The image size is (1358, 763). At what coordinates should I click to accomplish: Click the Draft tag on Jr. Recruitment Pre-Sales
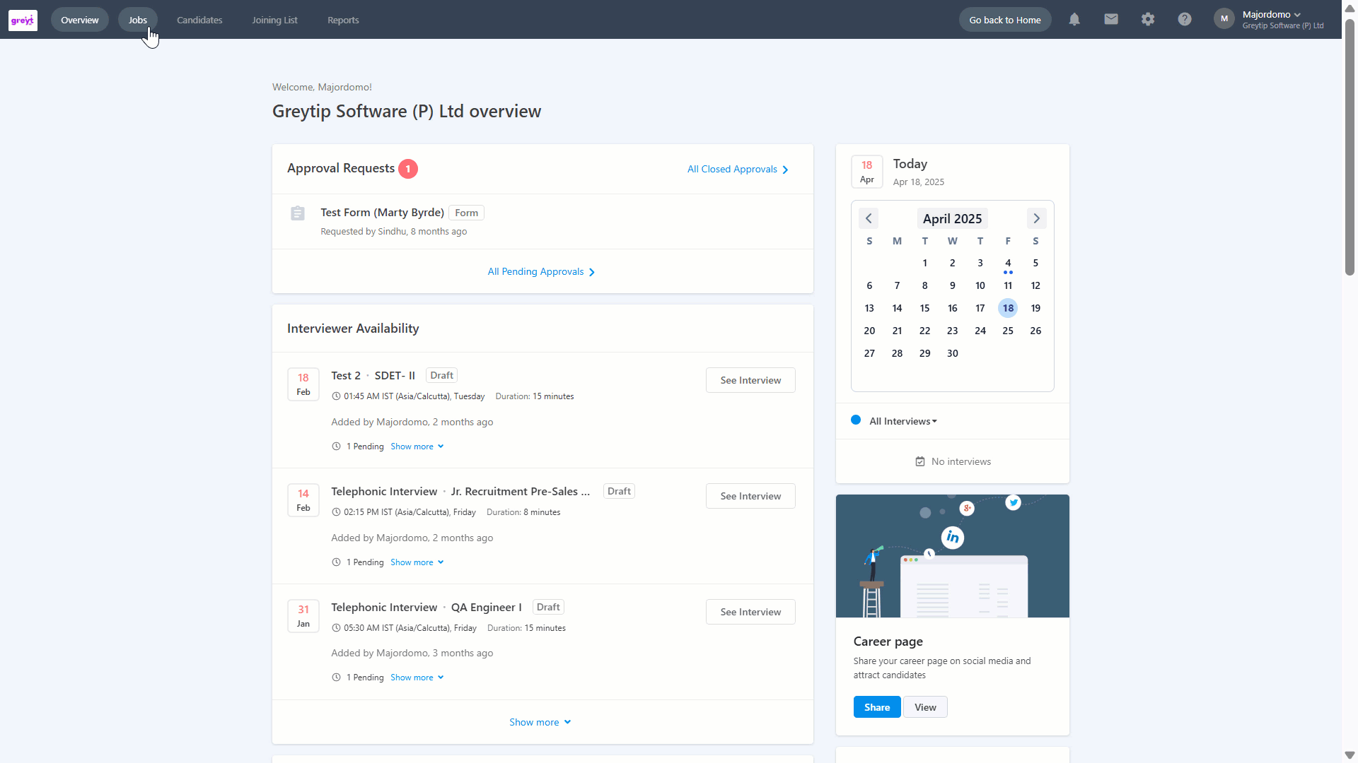tap(619, 491)
